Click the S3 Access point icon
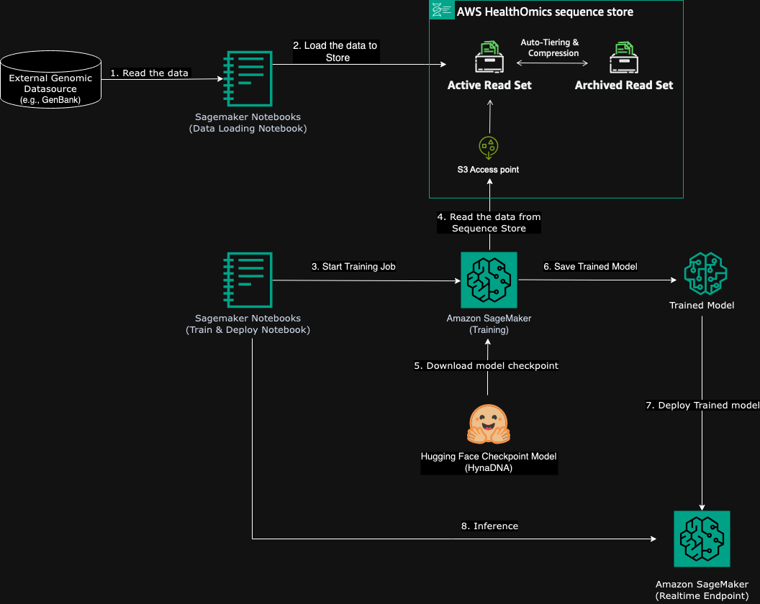Screen dimensions: 760x604 tap(489, 147)
